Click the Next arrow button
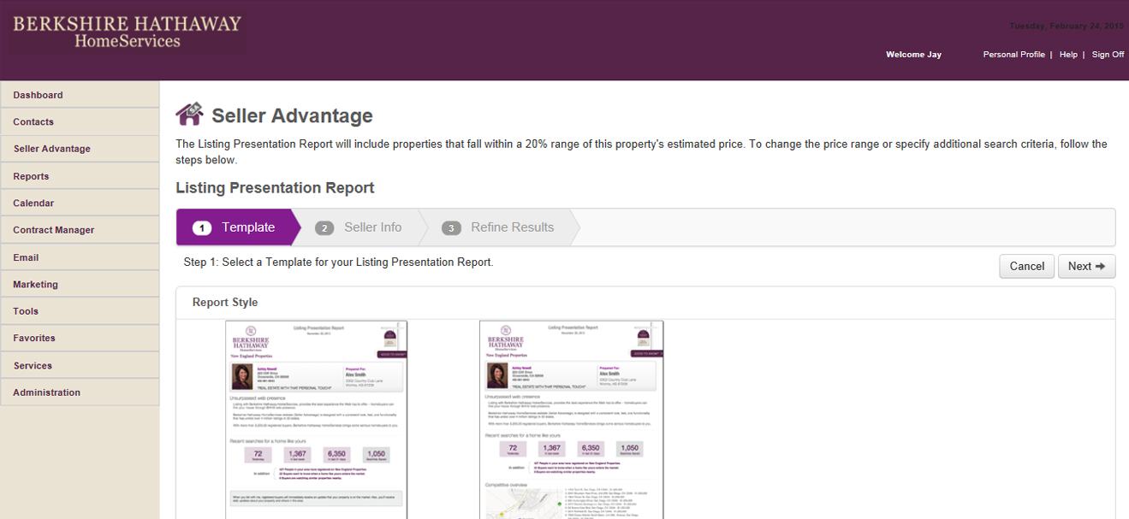This screenshot has width=1129, height=519. pos(1087,266)
